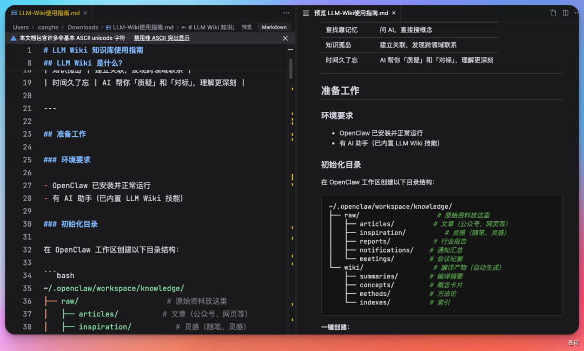
Task: Click the blue warning triangle icon in the banner
Action: (x=14, y=38)
